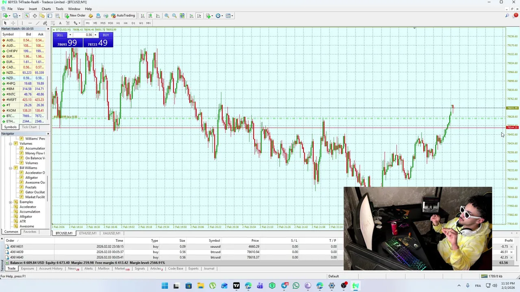The image size is (520, 292).
Task: Zoom out of the chart
Action: (174, 15)
